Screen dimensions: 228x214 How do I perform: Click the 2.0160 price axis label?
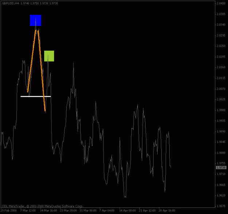point(221,67)
